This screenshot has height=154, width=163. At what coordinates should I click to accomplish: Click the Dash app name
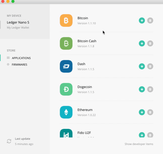click(x=82, y=64)
